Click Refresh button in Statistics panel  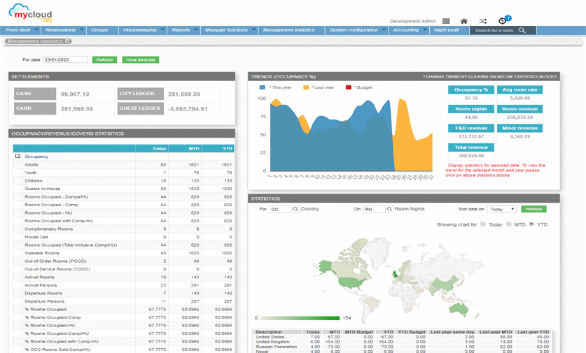click(x=533, y=209)
